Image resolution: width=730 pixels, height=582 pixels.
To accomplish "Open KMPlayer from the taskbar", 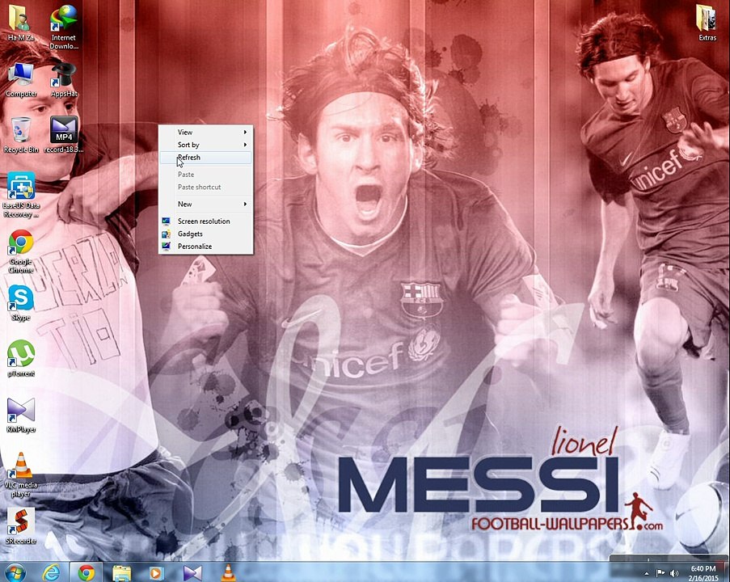I will coord(192,572).
